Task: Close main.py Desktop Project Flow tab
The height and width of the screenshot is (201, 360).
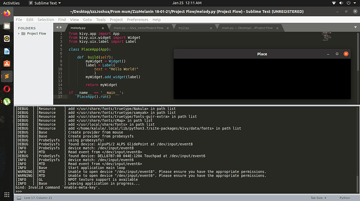Action: 278,28
